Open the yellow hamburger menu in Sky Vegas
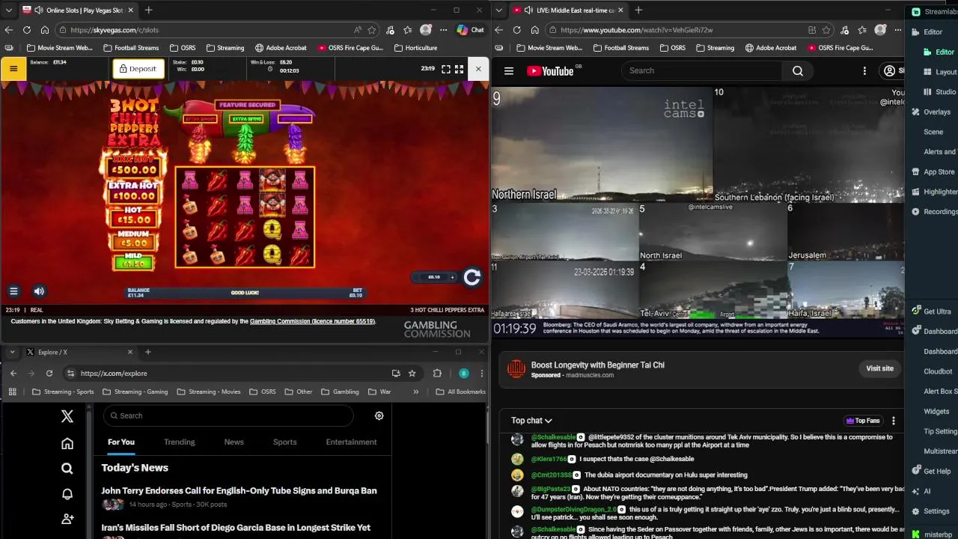958x539 pixels. pyautogui.click(x=13, y=69)
